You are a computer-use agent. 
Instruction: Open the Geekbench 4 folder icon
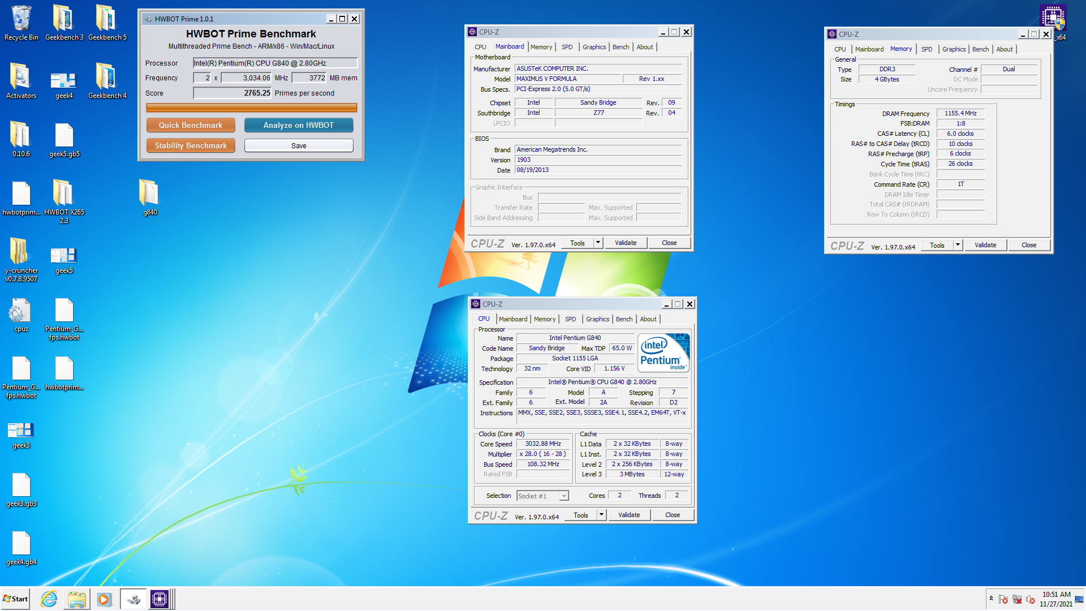pyautogui.click(x=107, y=81)
